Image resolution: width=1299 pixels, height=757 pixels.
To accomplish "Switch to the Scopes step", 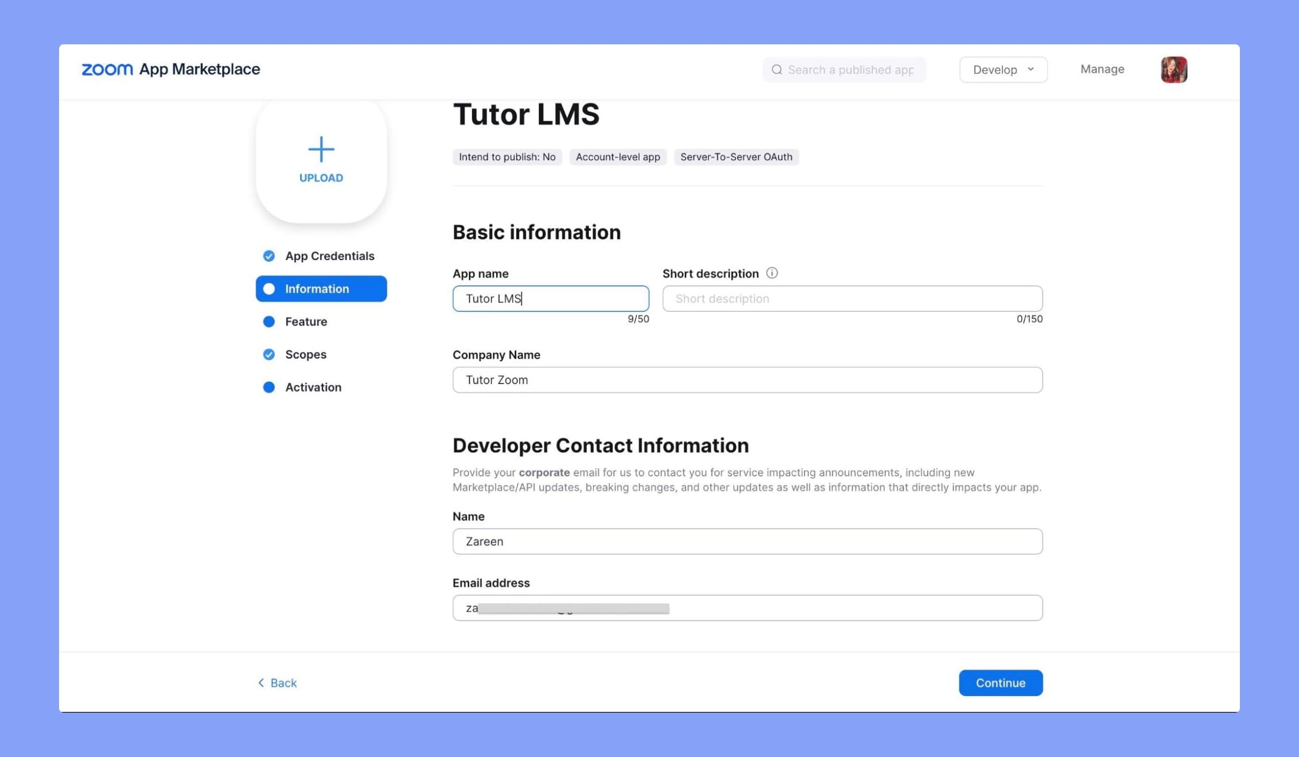I will (305, 354).
